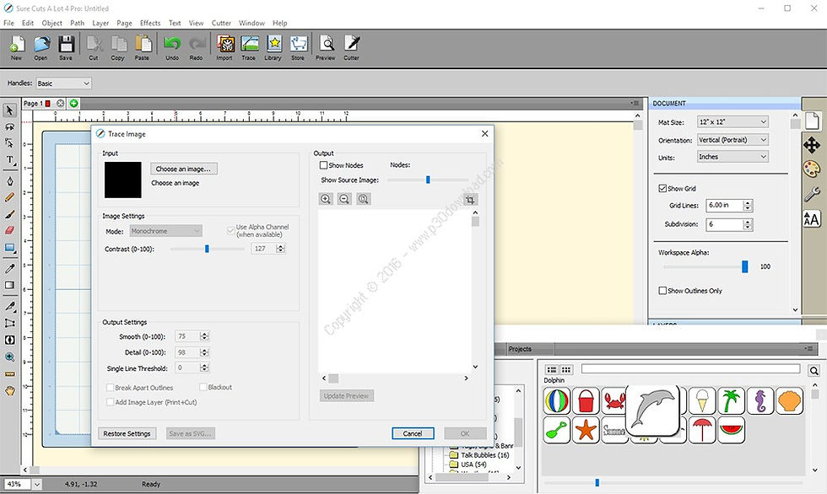Open the Mat Size dropdown
This screenshot has width=827, height=494.
[x=732, y=121]
